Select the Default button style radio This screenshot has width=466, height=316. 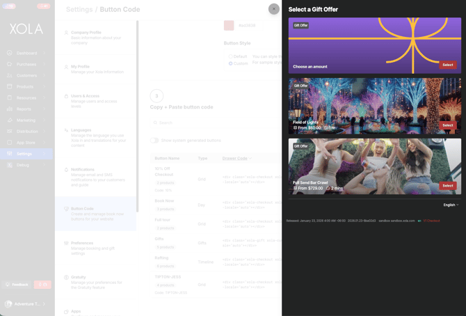(x=230, y=56)
